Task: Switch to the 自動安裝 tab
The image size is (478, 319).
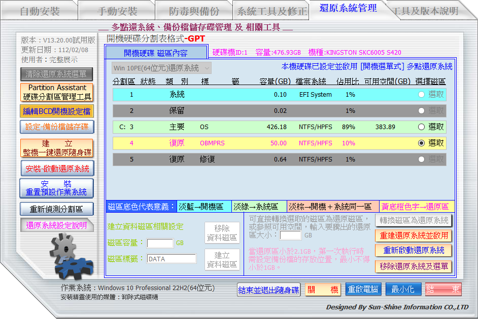Action: click(x=40, y=11)
